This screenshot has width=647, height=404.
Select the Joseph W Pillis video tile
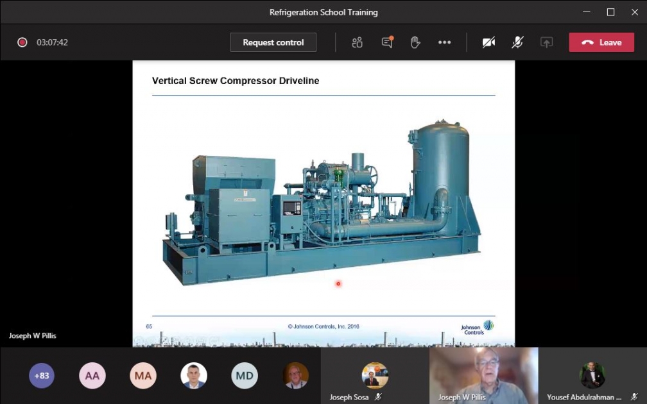(x=483, y=375)
